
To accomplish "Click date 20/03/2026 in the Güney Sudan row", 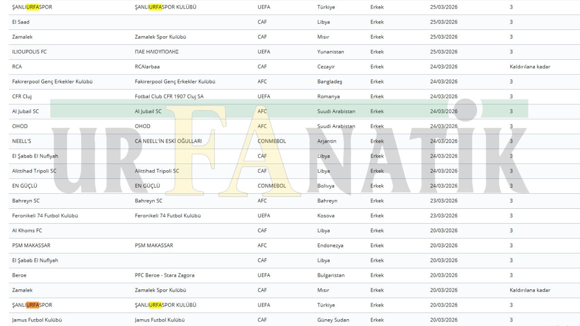I will coord(444,320).
